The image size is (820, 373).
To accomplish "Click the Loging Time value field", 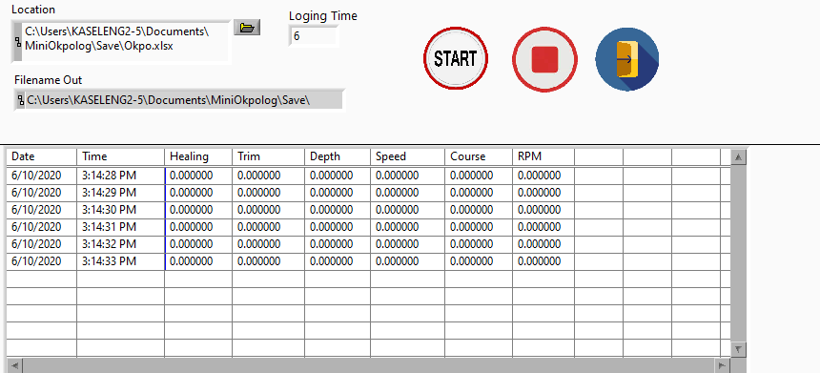I will coord(314,36).
